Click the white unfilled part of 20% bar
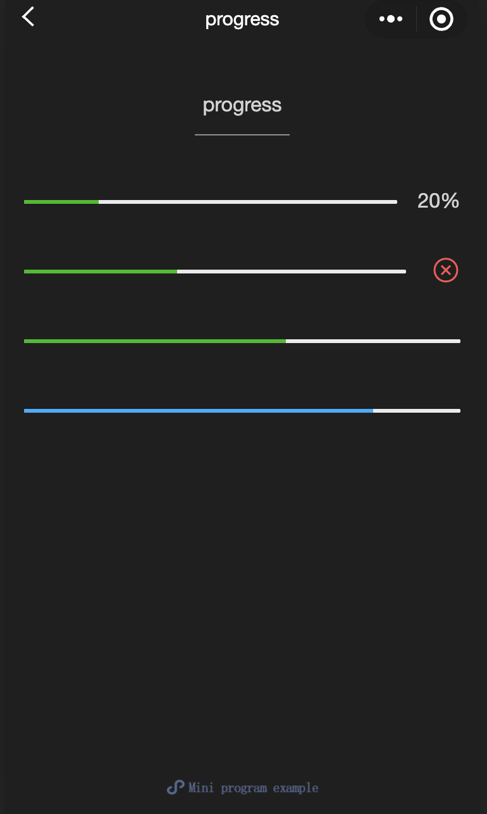This screenshot has width=487, height=814. 248,202
